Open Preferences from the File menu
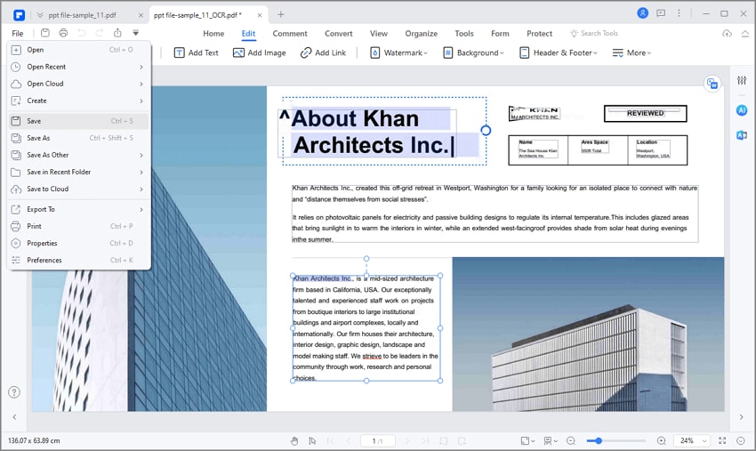756x451 pixels. coord(79,260)
